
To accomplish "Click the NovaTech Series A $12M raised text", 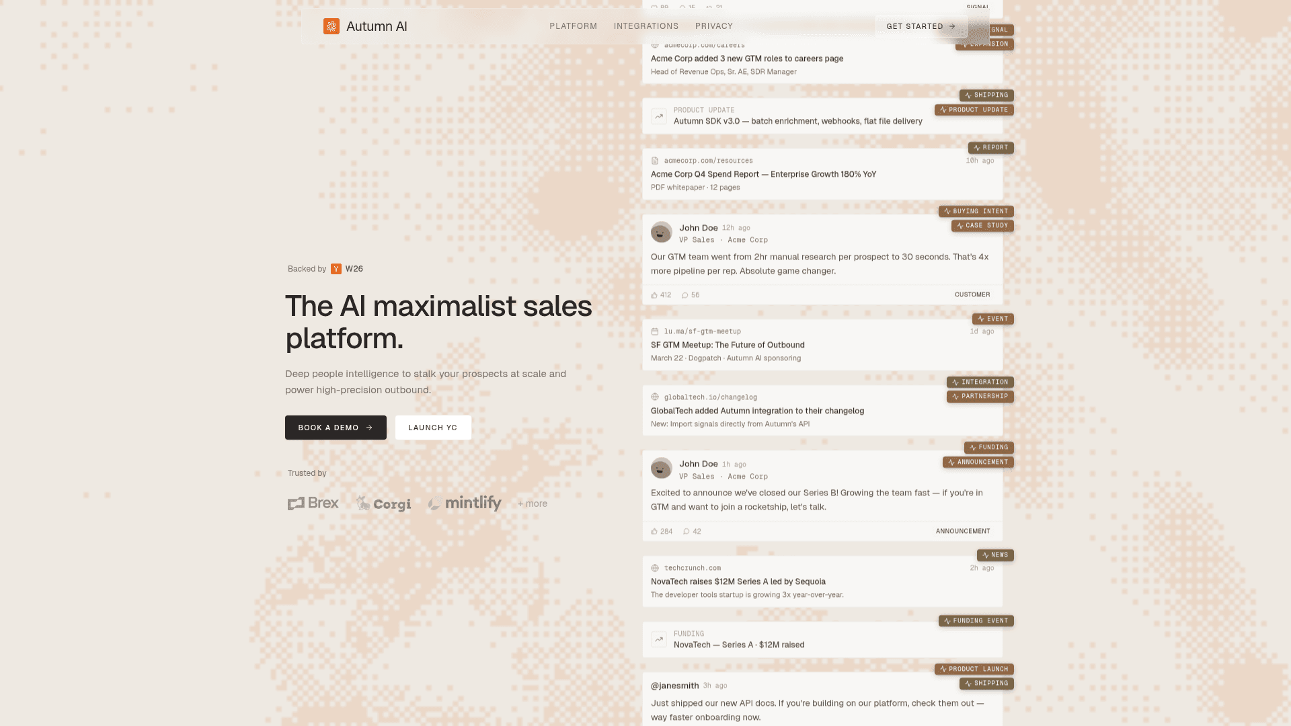I will click(x=739, y=645).
